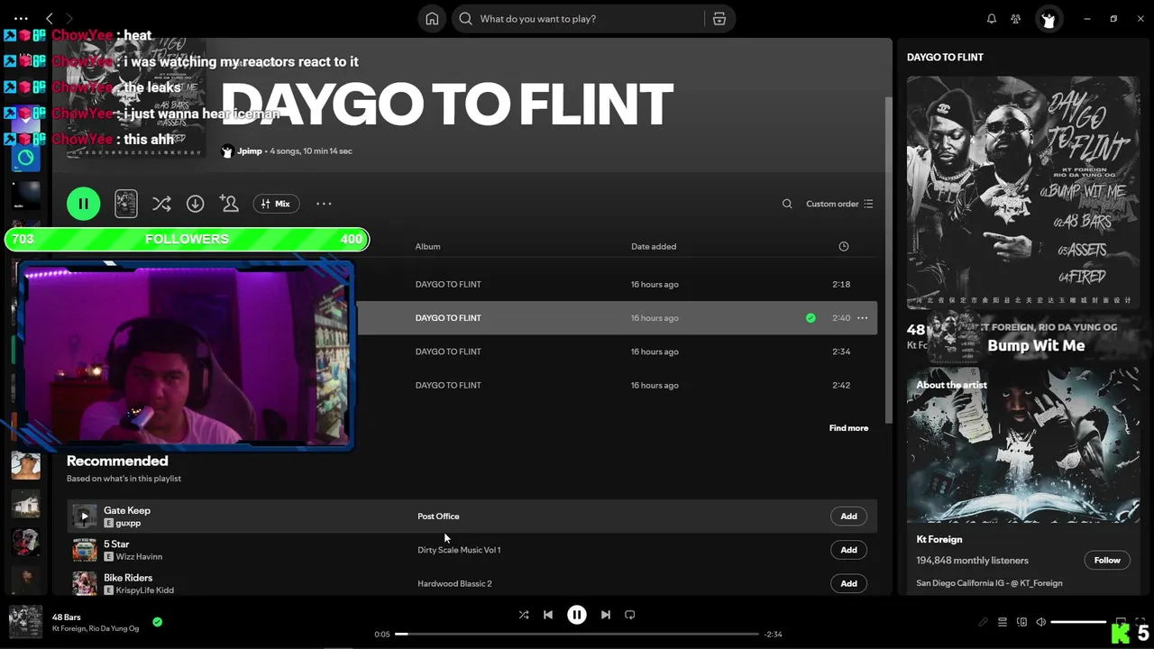Add 5 Star to the playlist
Viewport: 1154px width, 649px height.
tap(848, 550)
